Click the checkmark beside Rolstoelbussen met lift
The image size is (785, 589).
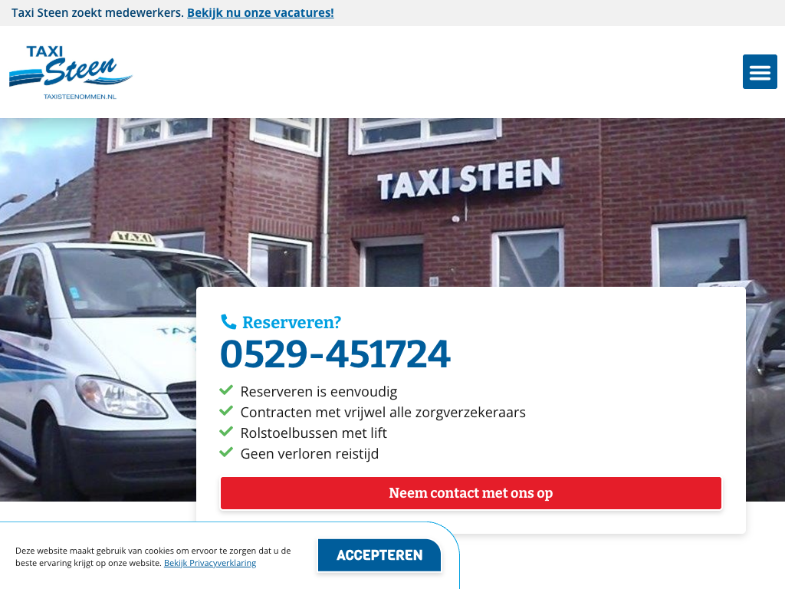click(226, 432)
